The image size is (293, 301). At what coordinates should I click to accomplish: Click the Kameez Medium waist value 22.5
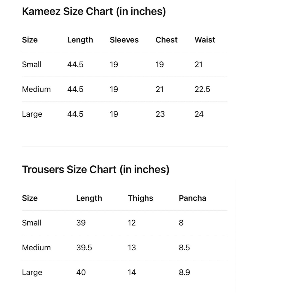[202, 89]
